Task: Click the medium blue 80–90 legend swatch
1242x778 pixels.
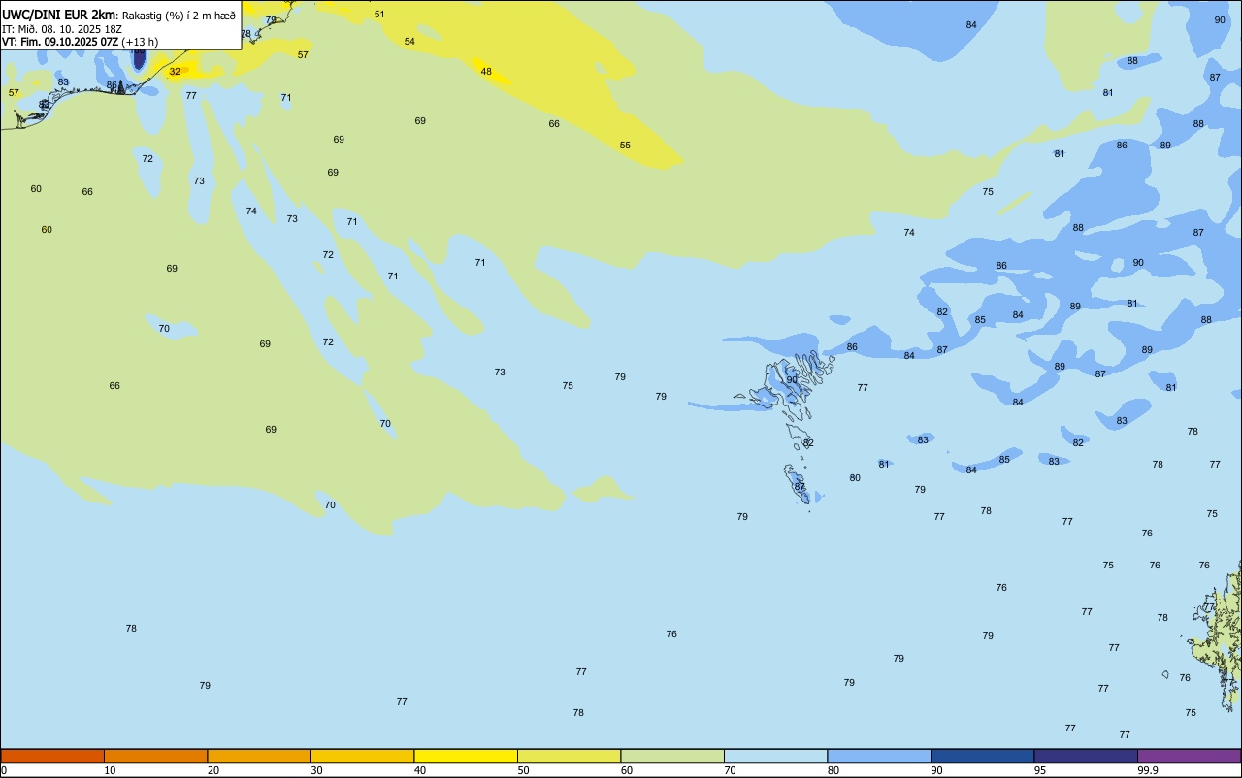Action: tap(879, 756)
